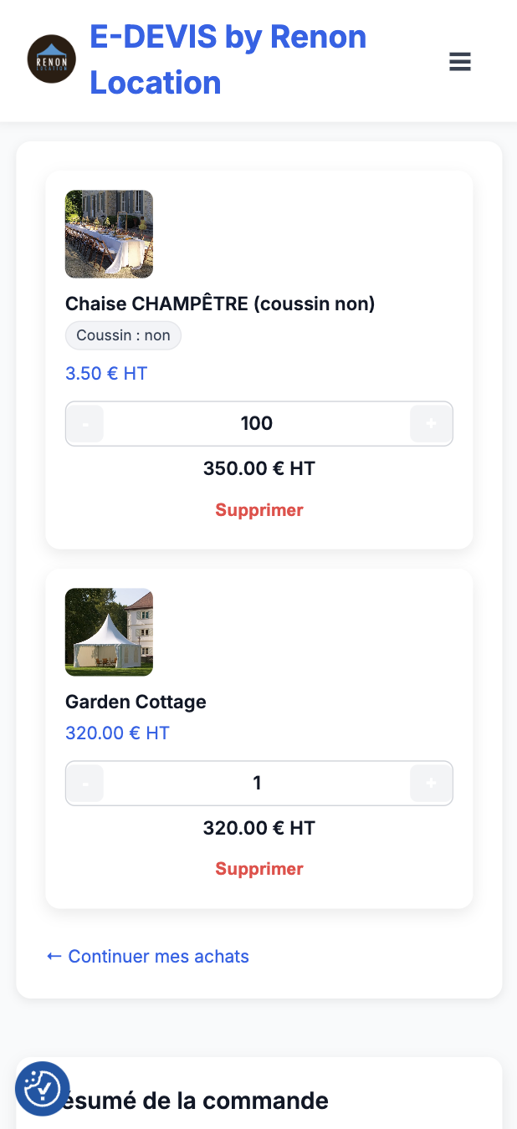The image size is (517, 1129).
Task: Decrease Chaise CHAMPÊTRE quantity with minus
Action: point(85,424)
